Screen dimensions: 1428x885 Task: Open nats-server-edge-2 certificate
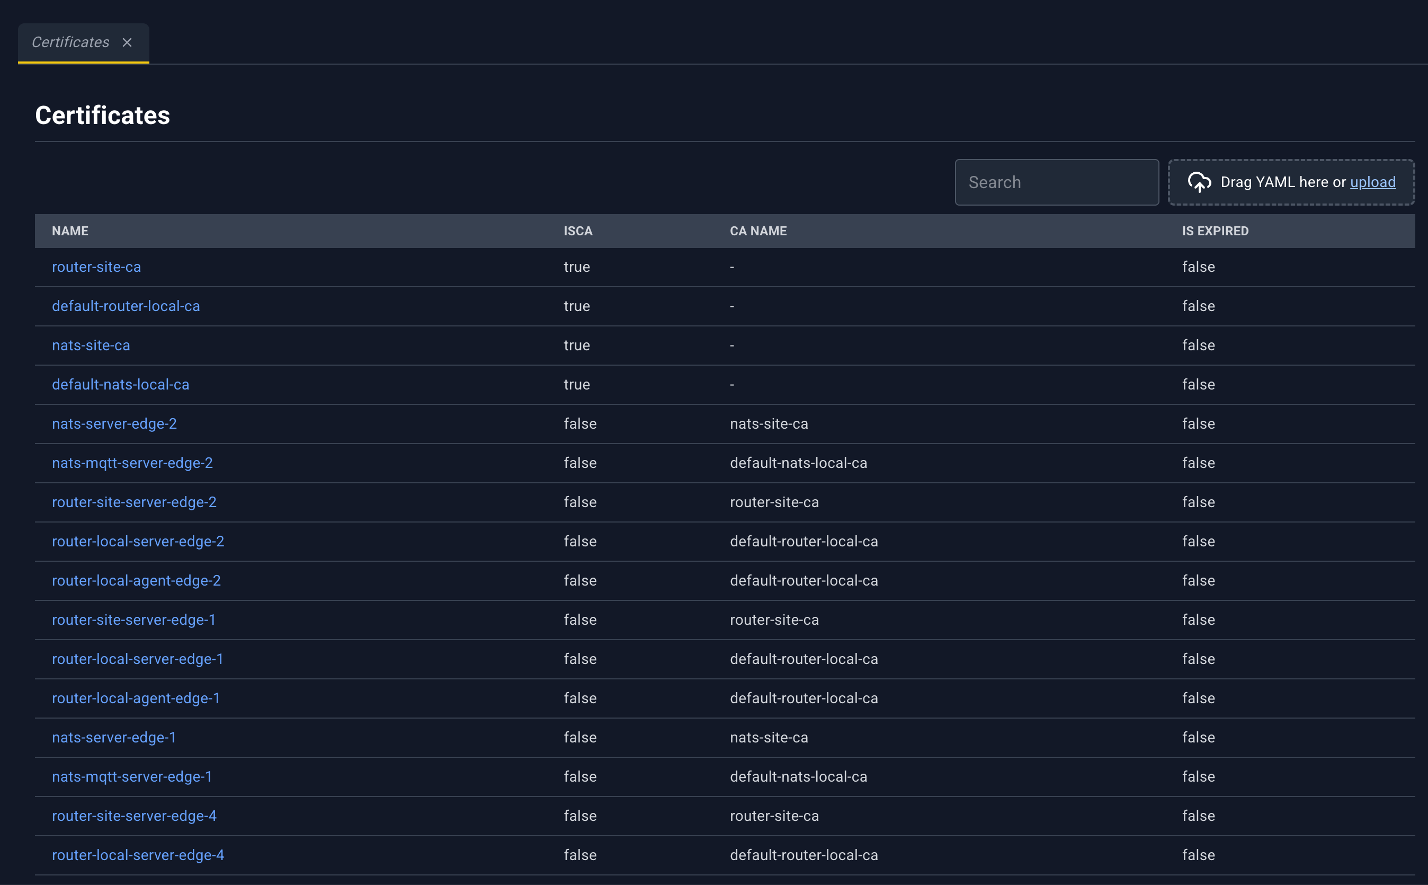pyautogui.click(x=114, y=424)
